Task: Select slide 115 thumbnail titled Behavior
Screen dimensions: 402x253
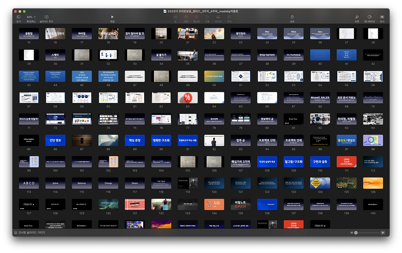Action: pyautogui.click(x=82, y=183)
